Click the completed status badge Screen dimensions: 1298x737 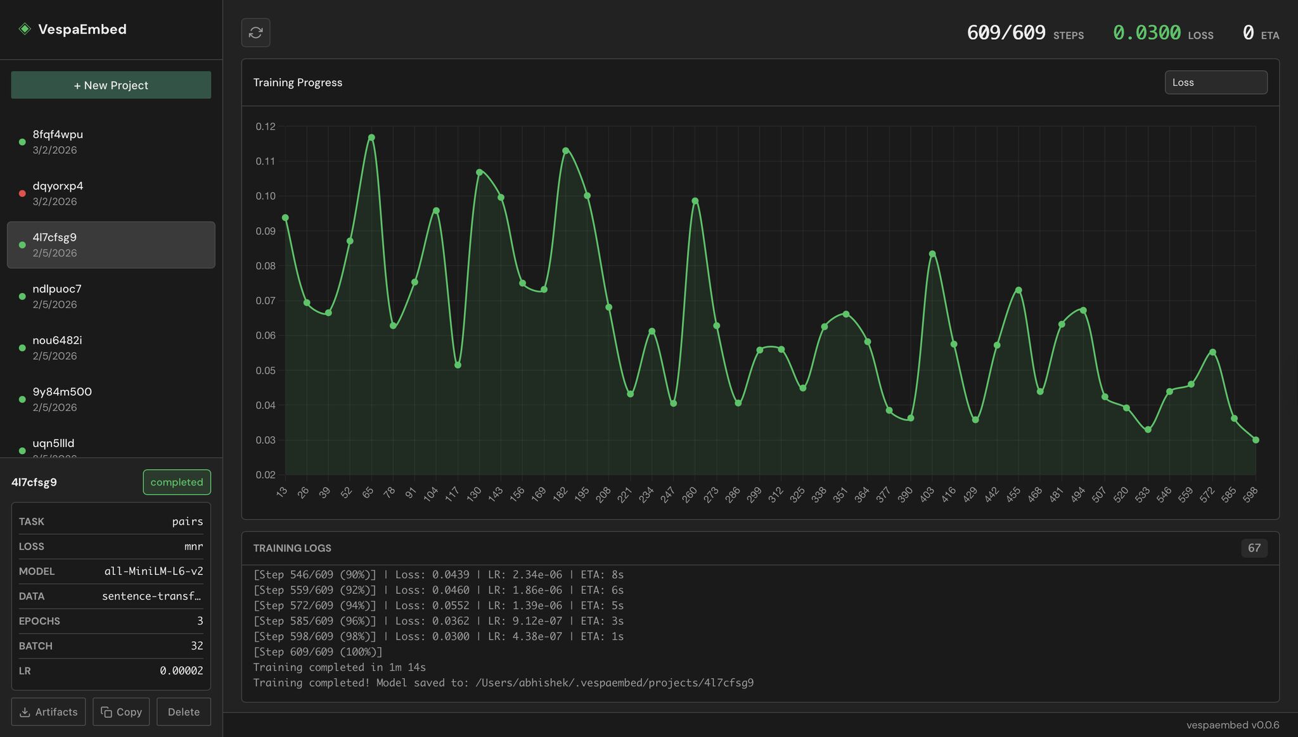pos(177,482)
